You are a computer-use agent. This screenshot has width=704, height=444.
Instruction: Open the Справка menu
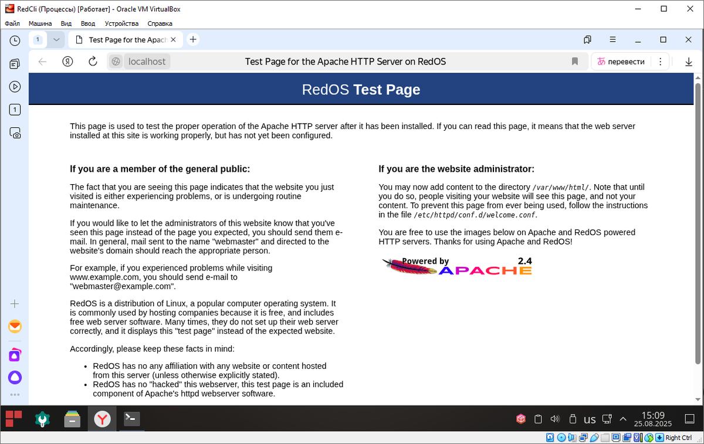pos(160,23)
